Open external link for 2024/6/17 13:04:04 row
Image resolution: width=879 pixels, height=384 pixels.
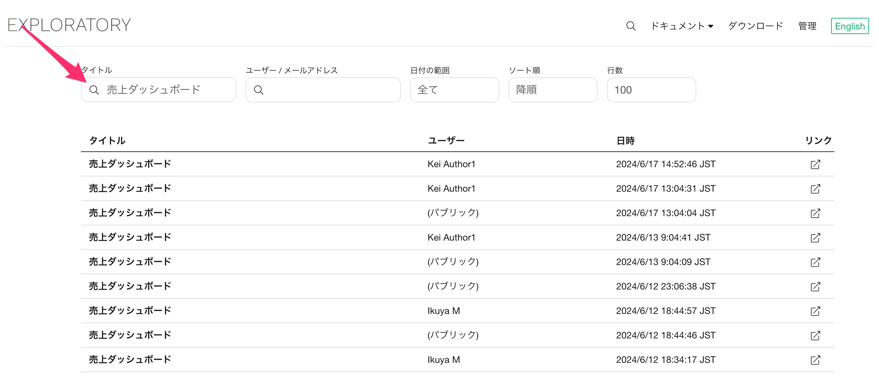pos(815,213)
